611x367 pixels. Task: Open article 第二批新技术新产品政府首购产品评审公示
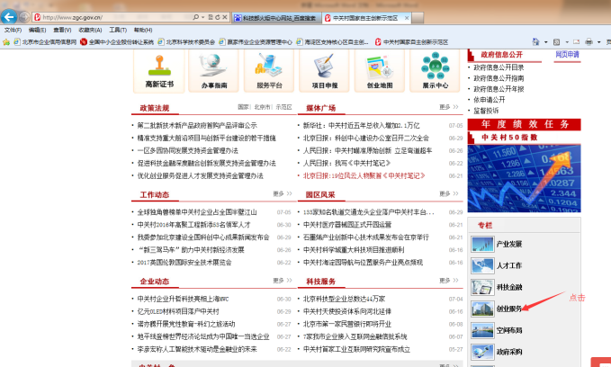(x=197, y=125)
